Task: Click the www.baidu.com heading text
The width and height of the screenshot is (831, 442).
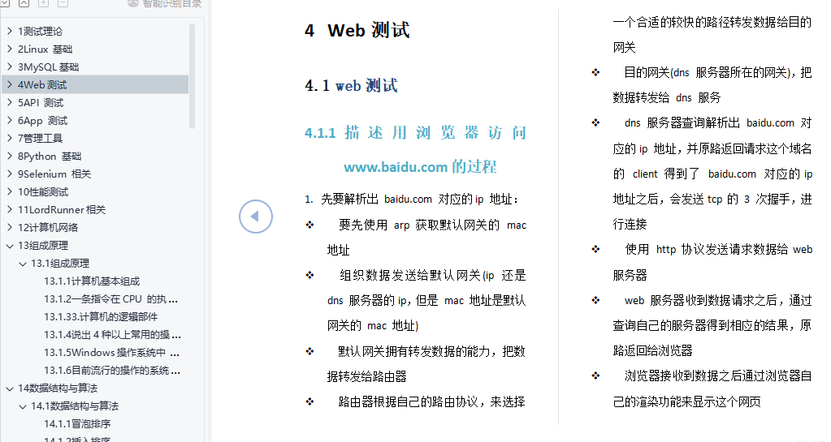Action: (420, 167)
